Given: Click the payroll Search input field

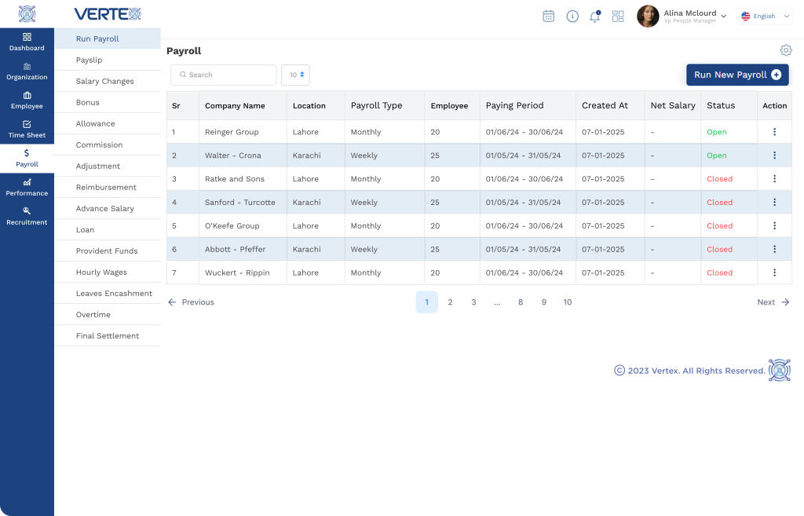Looking at the screenshot, I should coord(224,75).
